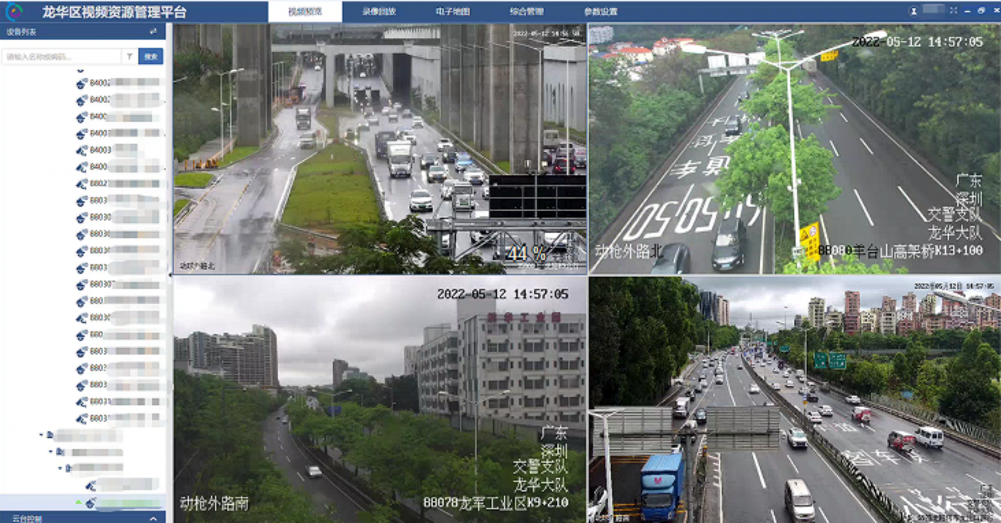Click the blue search button
This screenshot has width=1001, height=523.
pyautogui.click(x=151, y=56)
